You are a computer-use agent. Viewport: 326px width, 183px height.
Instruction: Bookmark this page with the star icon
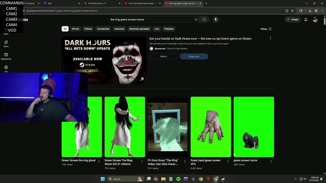[292, 11]
